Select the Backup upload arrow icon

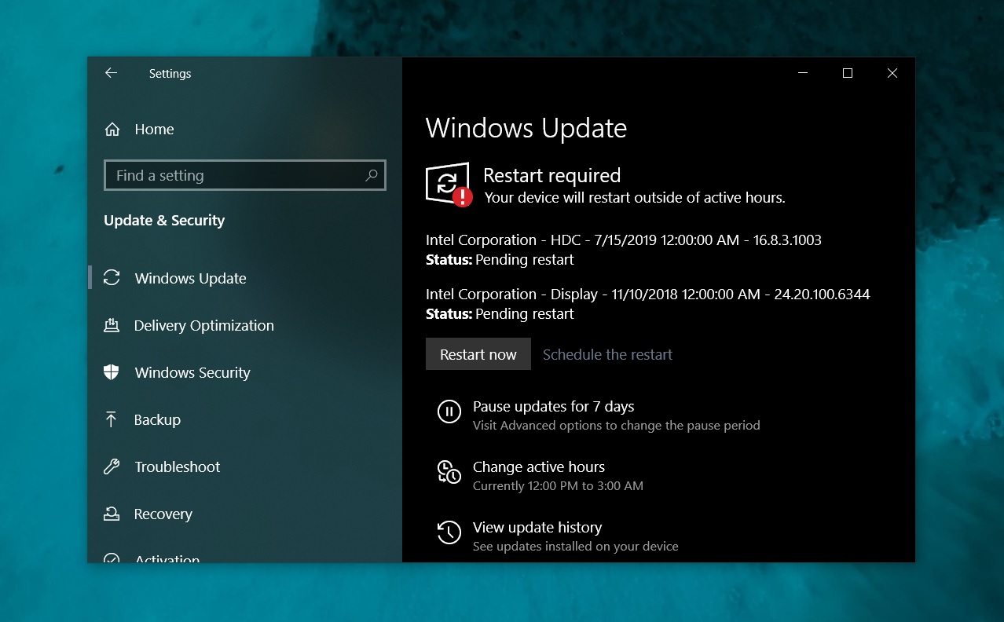[x=112, y=419]
